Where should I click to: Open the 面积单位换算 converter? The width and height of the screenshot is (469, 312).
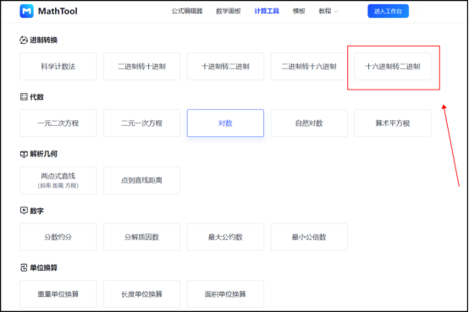click(x=225, y=294)
